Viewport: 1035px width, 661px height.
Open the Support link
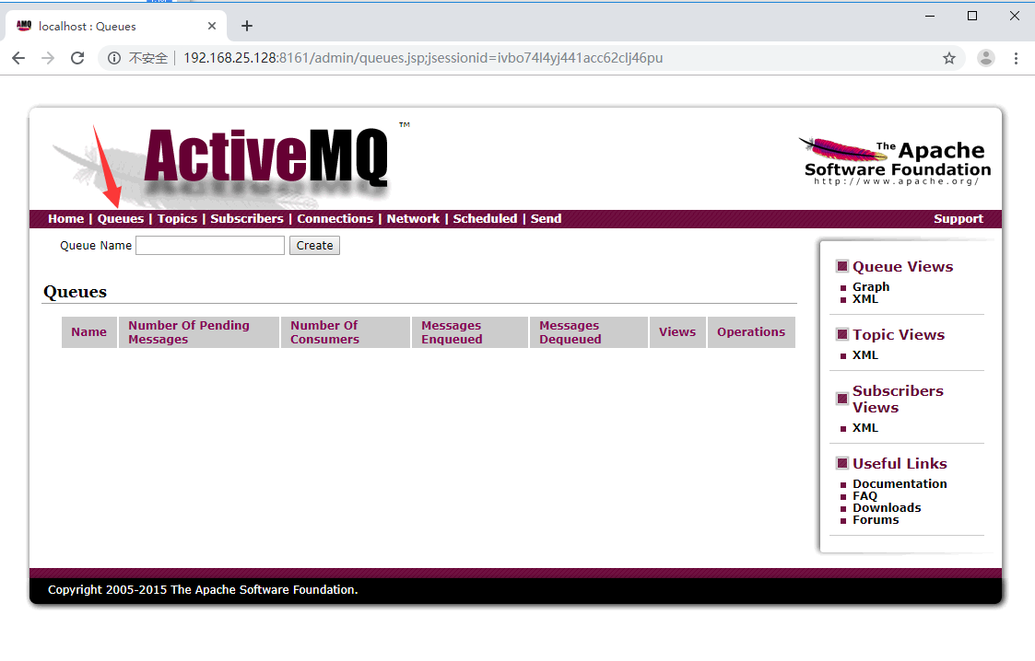coord(959,219)
